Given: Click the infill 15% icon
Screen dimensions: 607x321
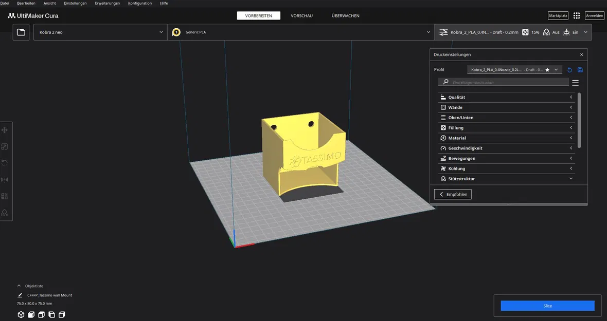Looking at the screenshot, I should pos(525,32).
